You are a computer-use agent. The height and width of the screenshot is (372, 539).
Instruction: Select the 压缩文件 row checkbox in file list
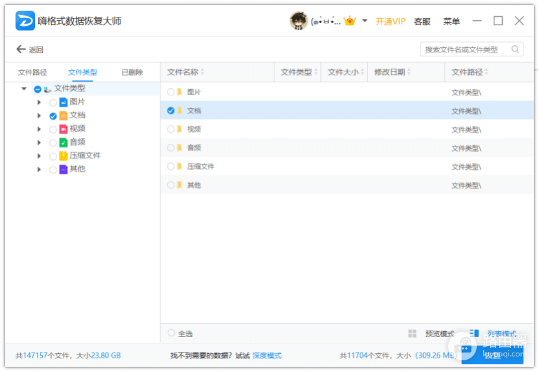tap(171, 166)
